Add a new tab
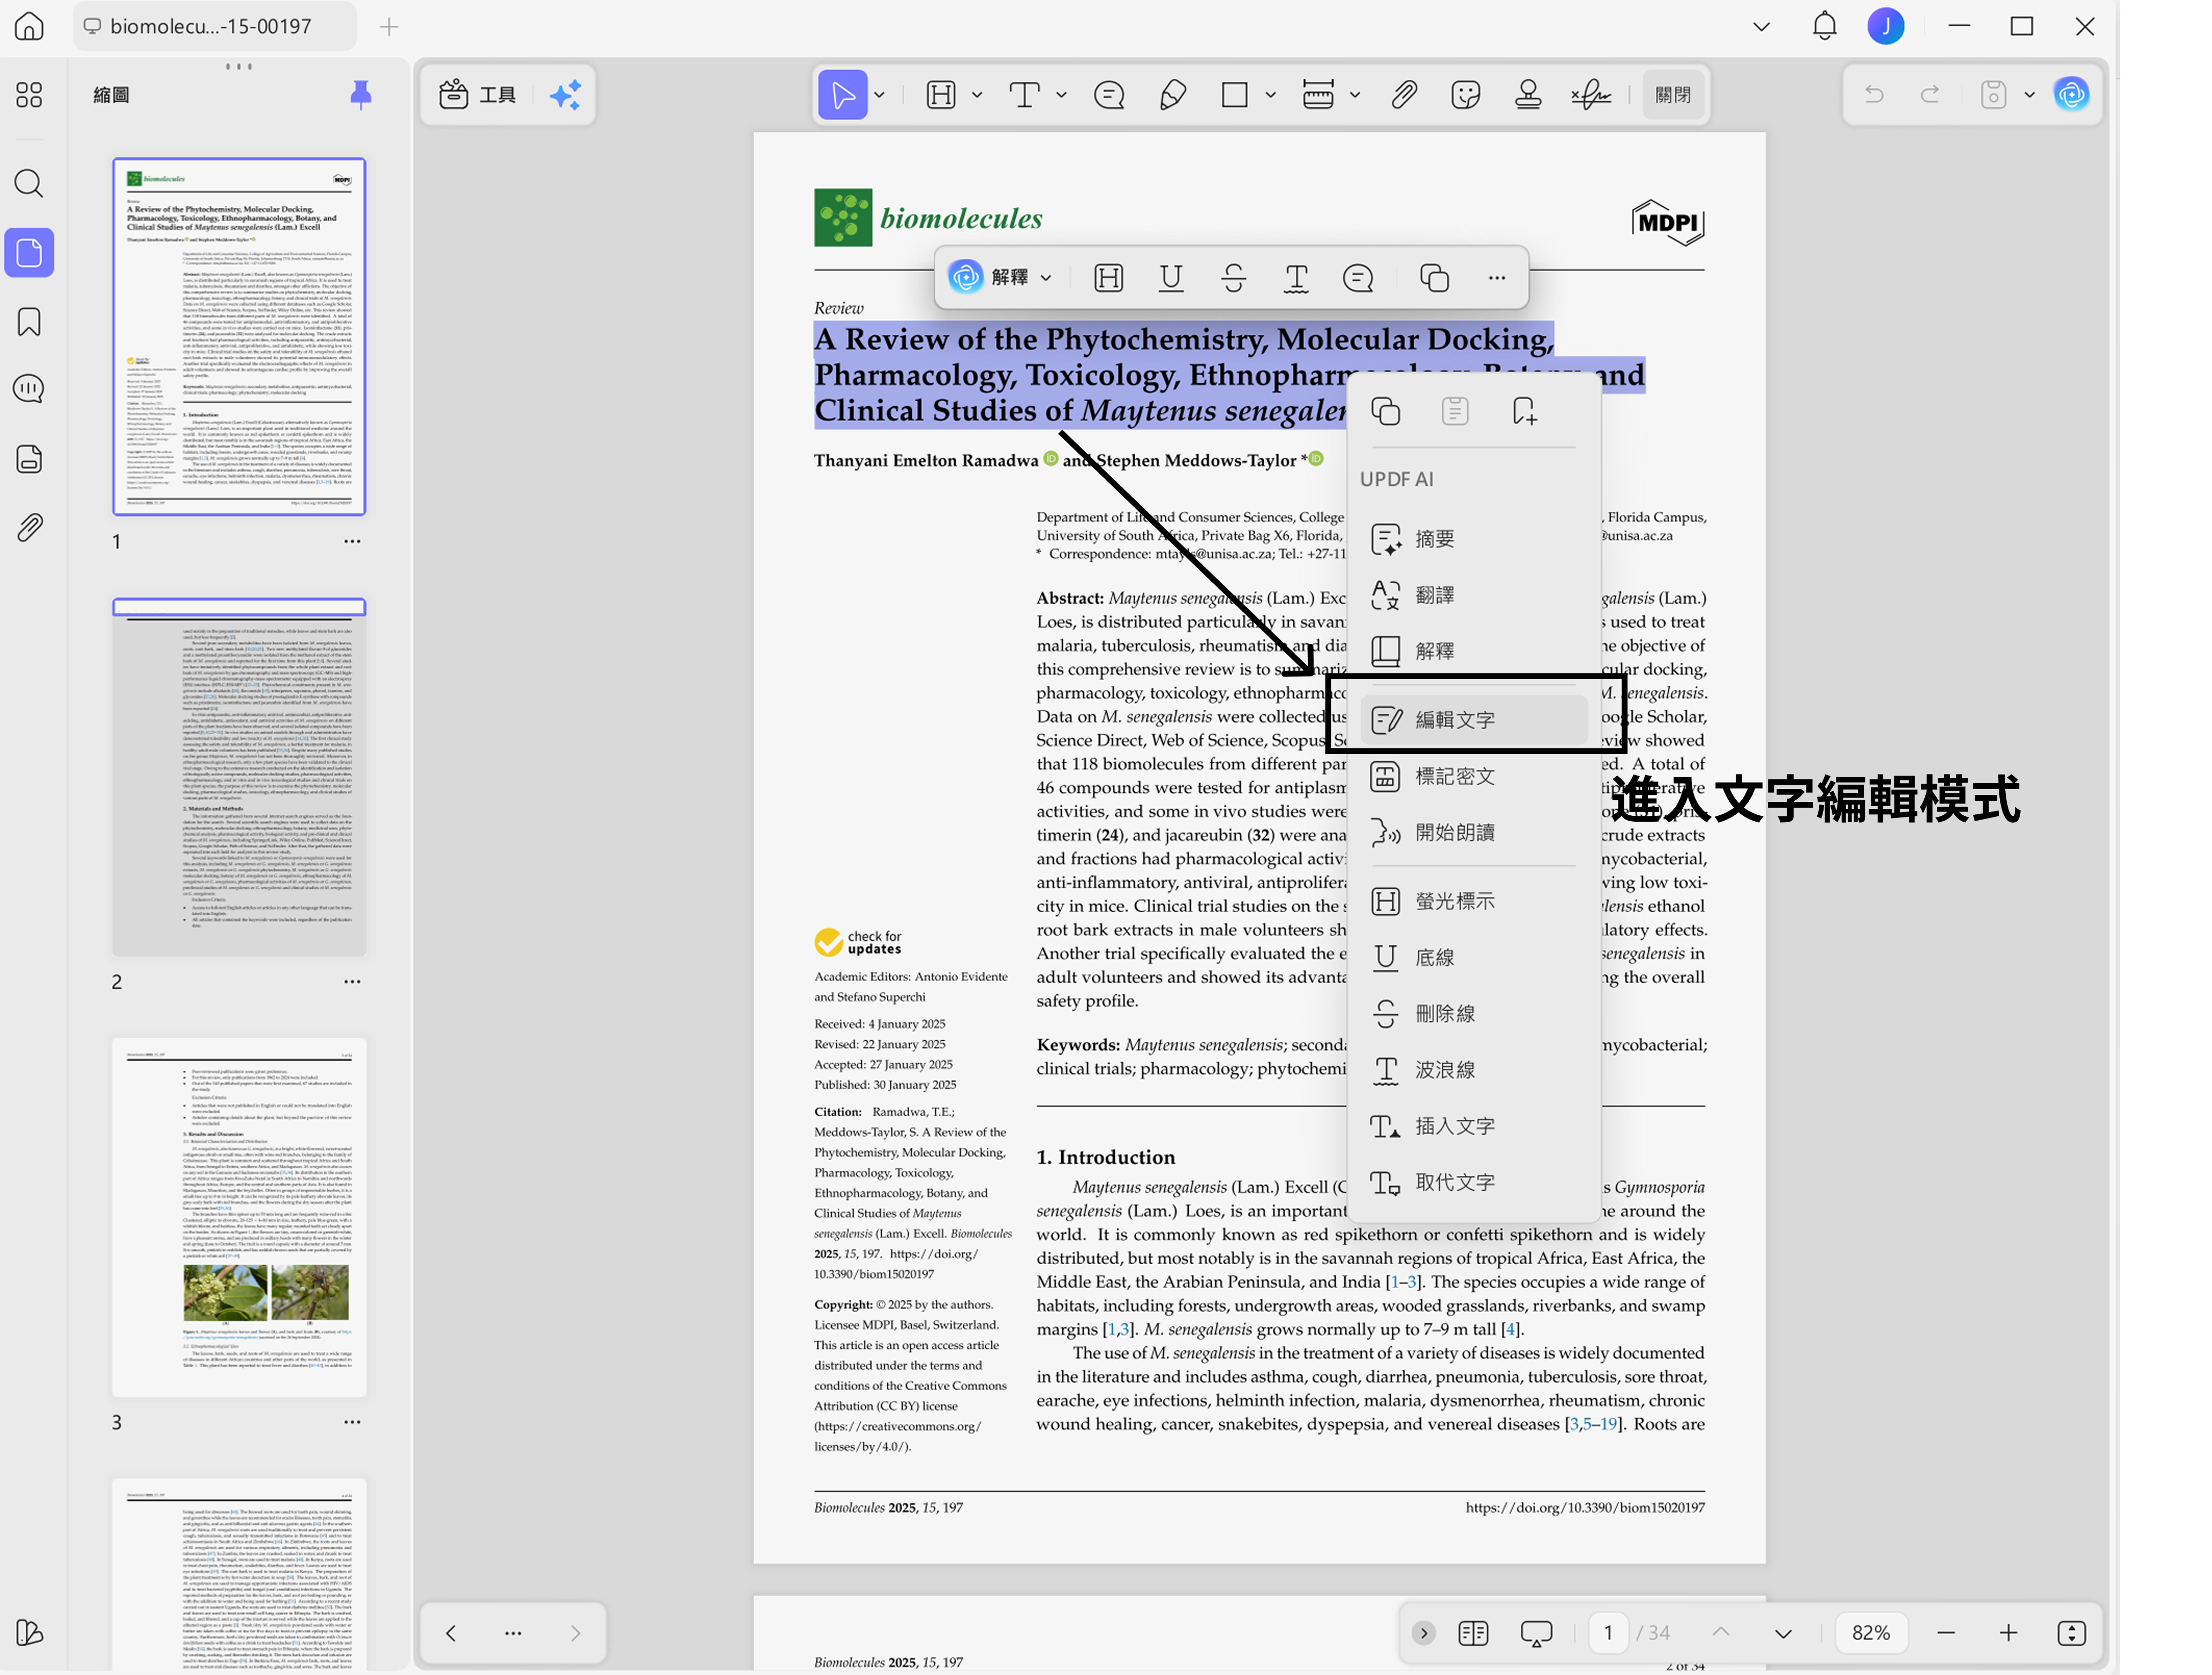This screenshot has height=1675, width=2212. coord(389,27)
